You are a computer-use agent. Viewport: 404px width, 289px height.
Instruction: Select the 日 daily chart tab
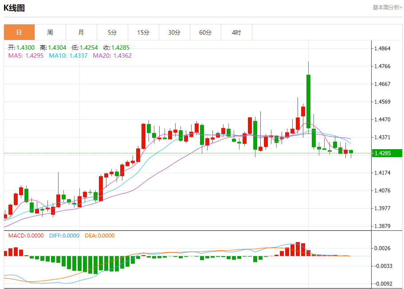[19, 32]
